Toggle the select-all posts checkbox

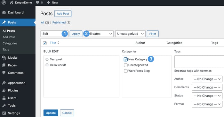(x=45, y=43)
